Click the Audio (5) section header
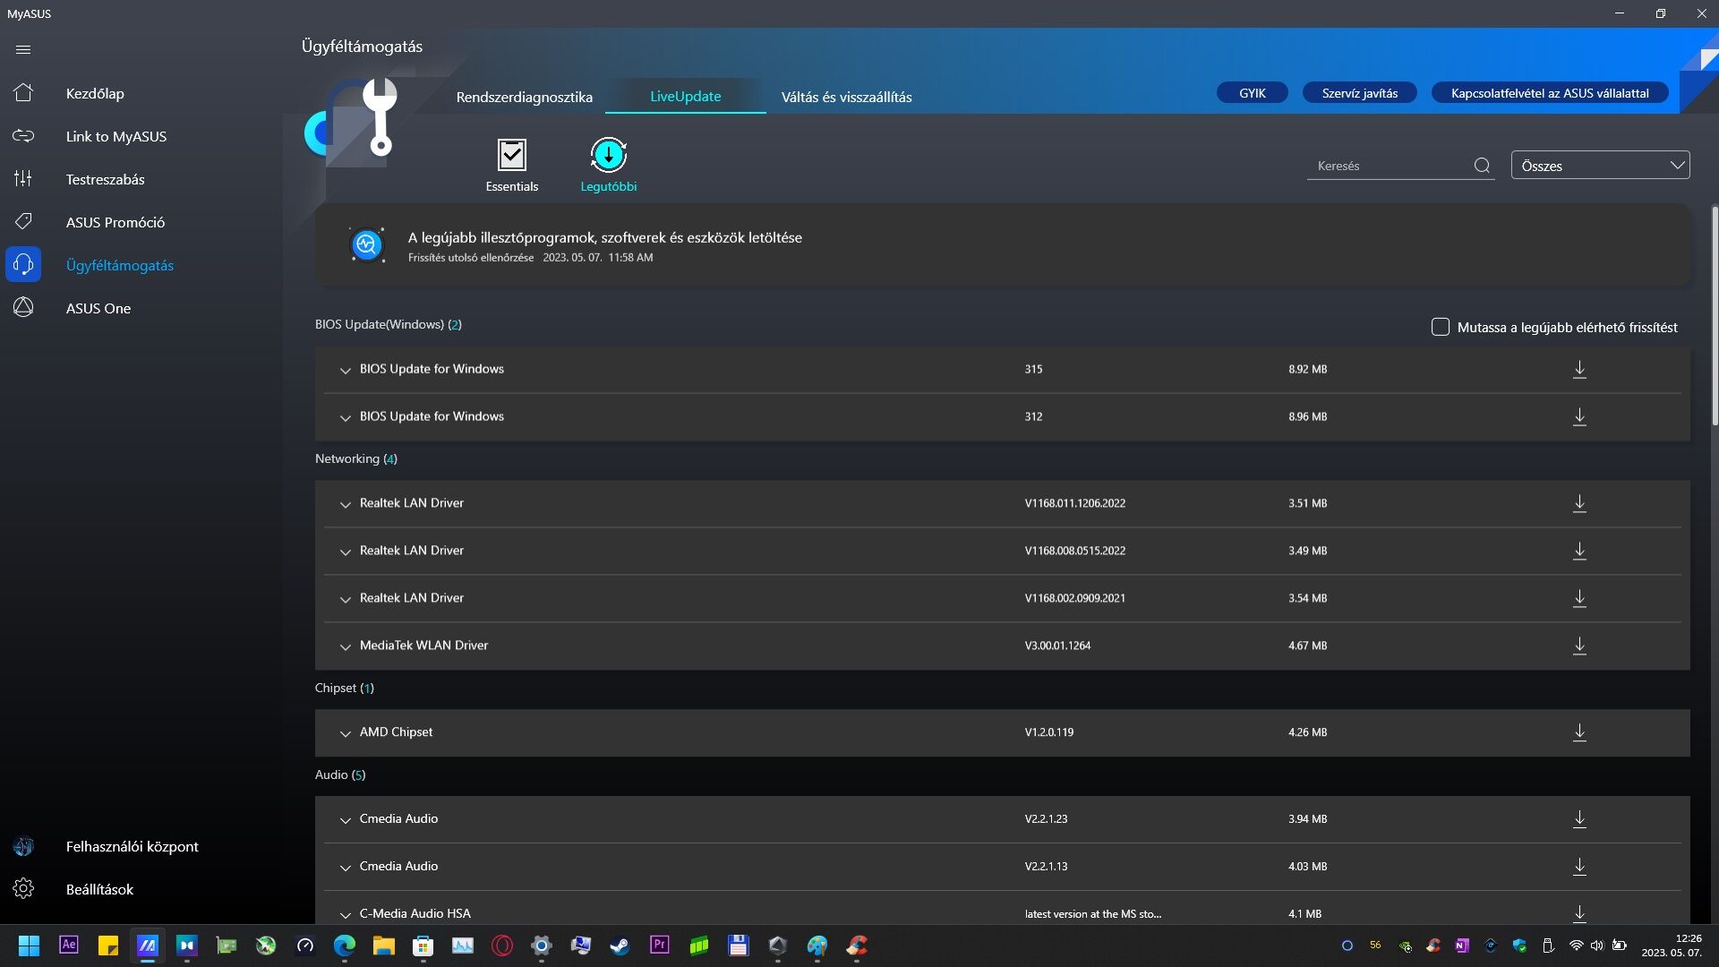1719x967 pixels. coord(339,774)
